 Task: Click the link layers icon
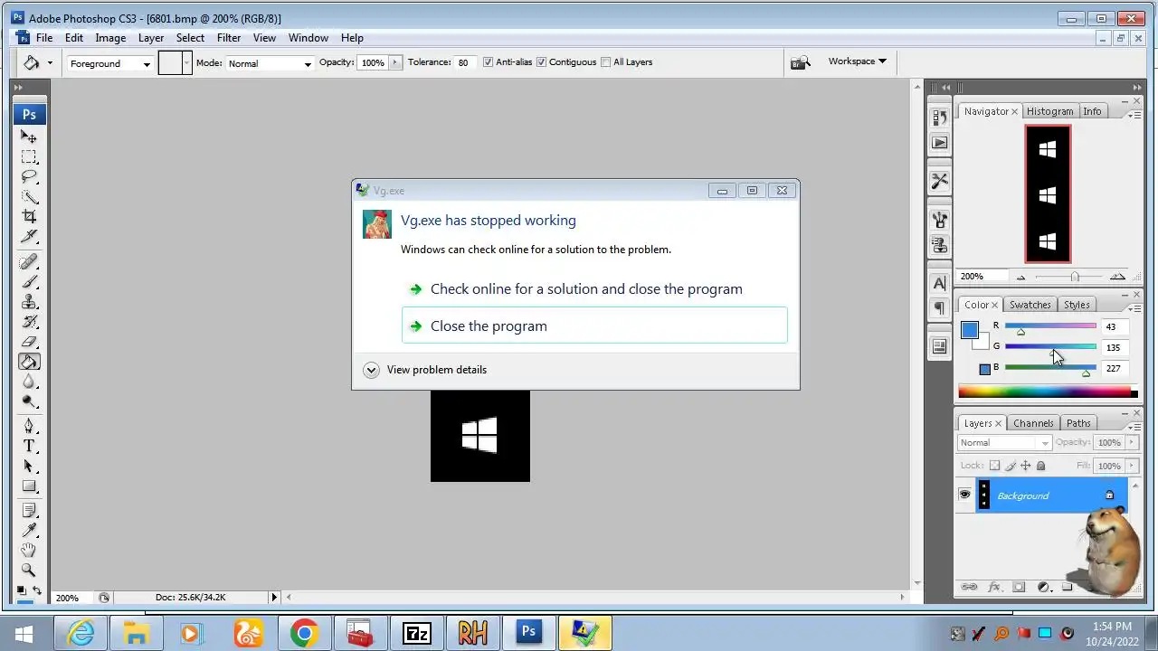tap(969, 587)
